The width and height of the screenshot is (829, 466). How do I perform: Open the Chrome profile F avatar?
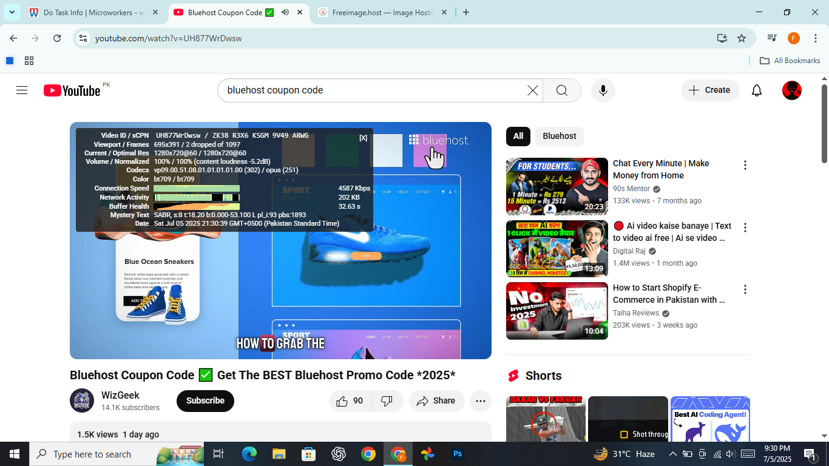[793, 38]
